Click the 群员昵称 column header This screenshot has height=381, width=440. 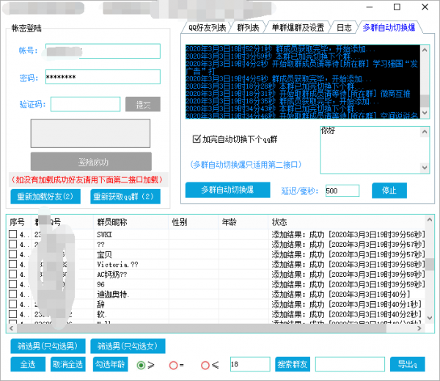click(131, 222)
